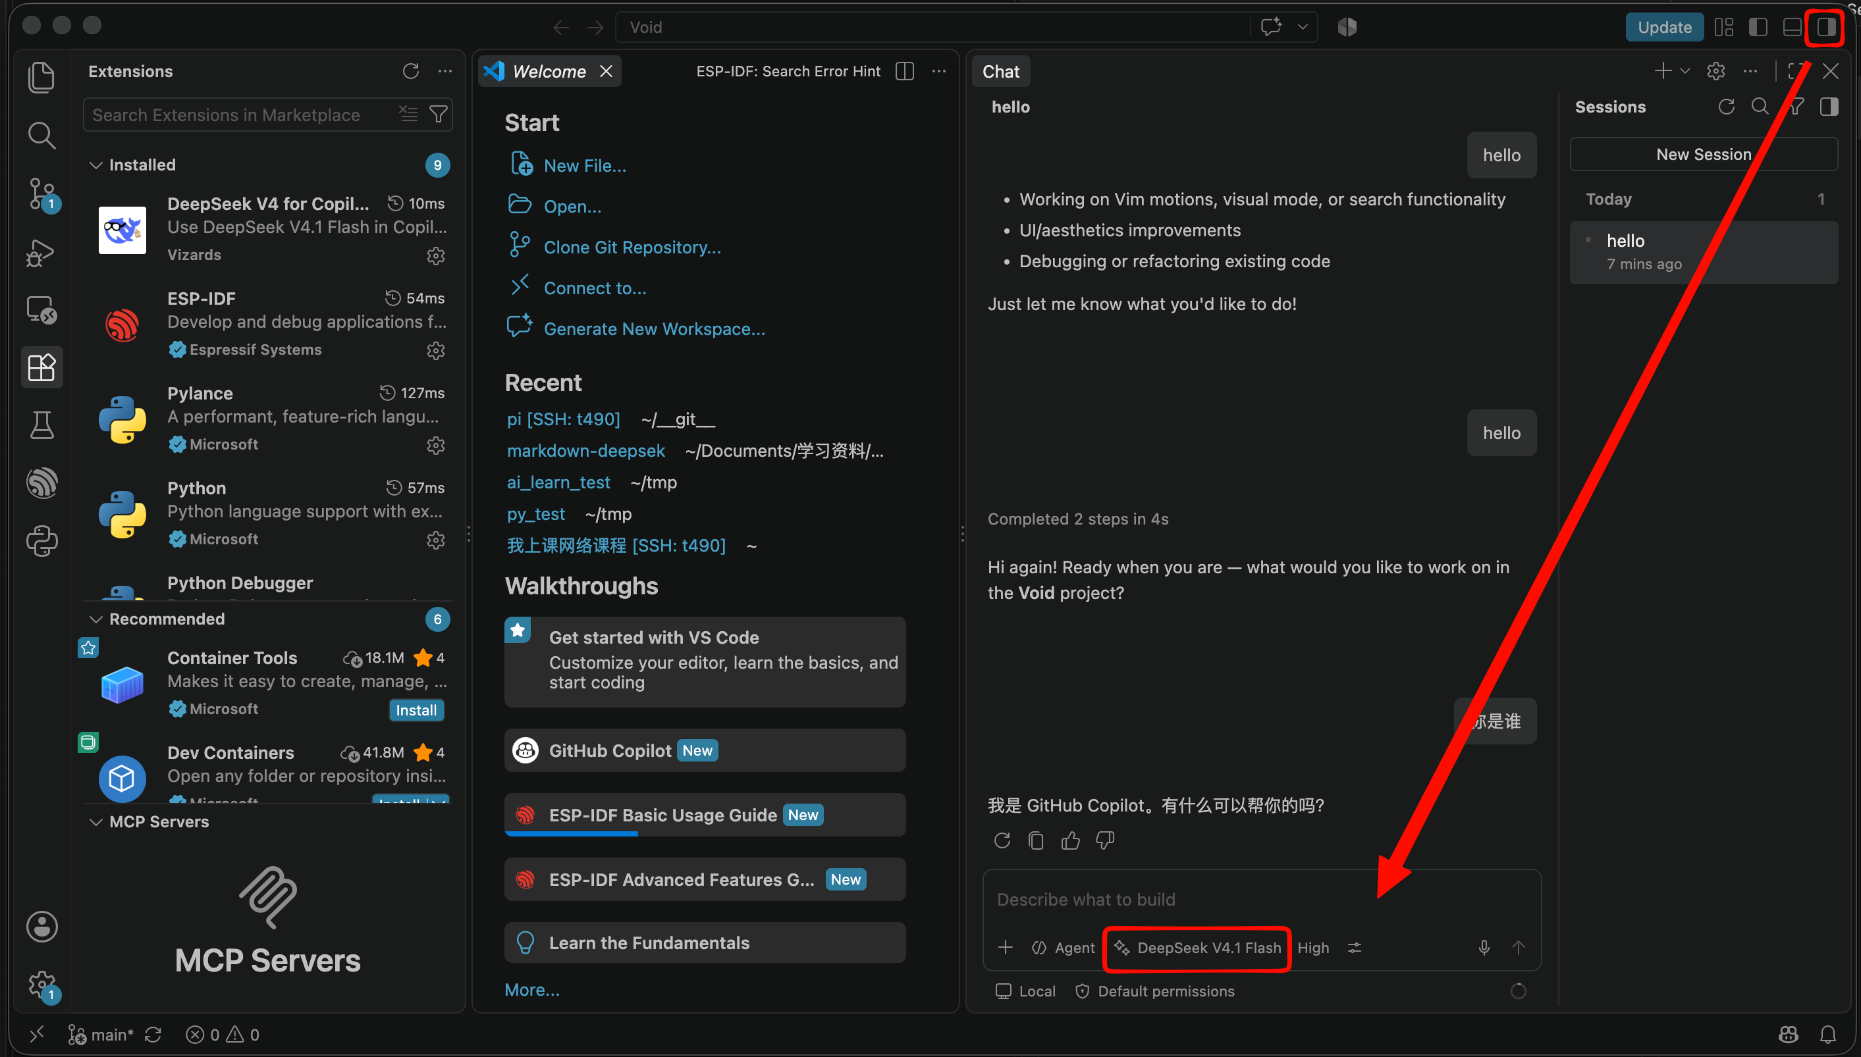Mark chat response as helpful

pos(1071,840)
